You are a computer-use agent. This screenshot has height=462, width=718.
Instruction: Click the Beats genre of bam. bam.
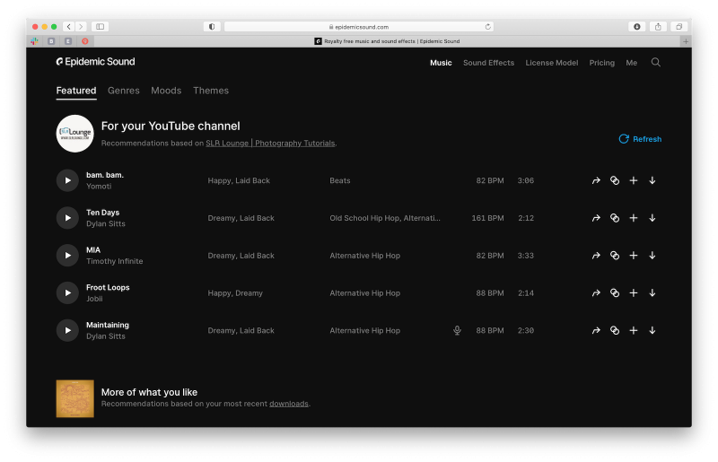click(340, 181)
